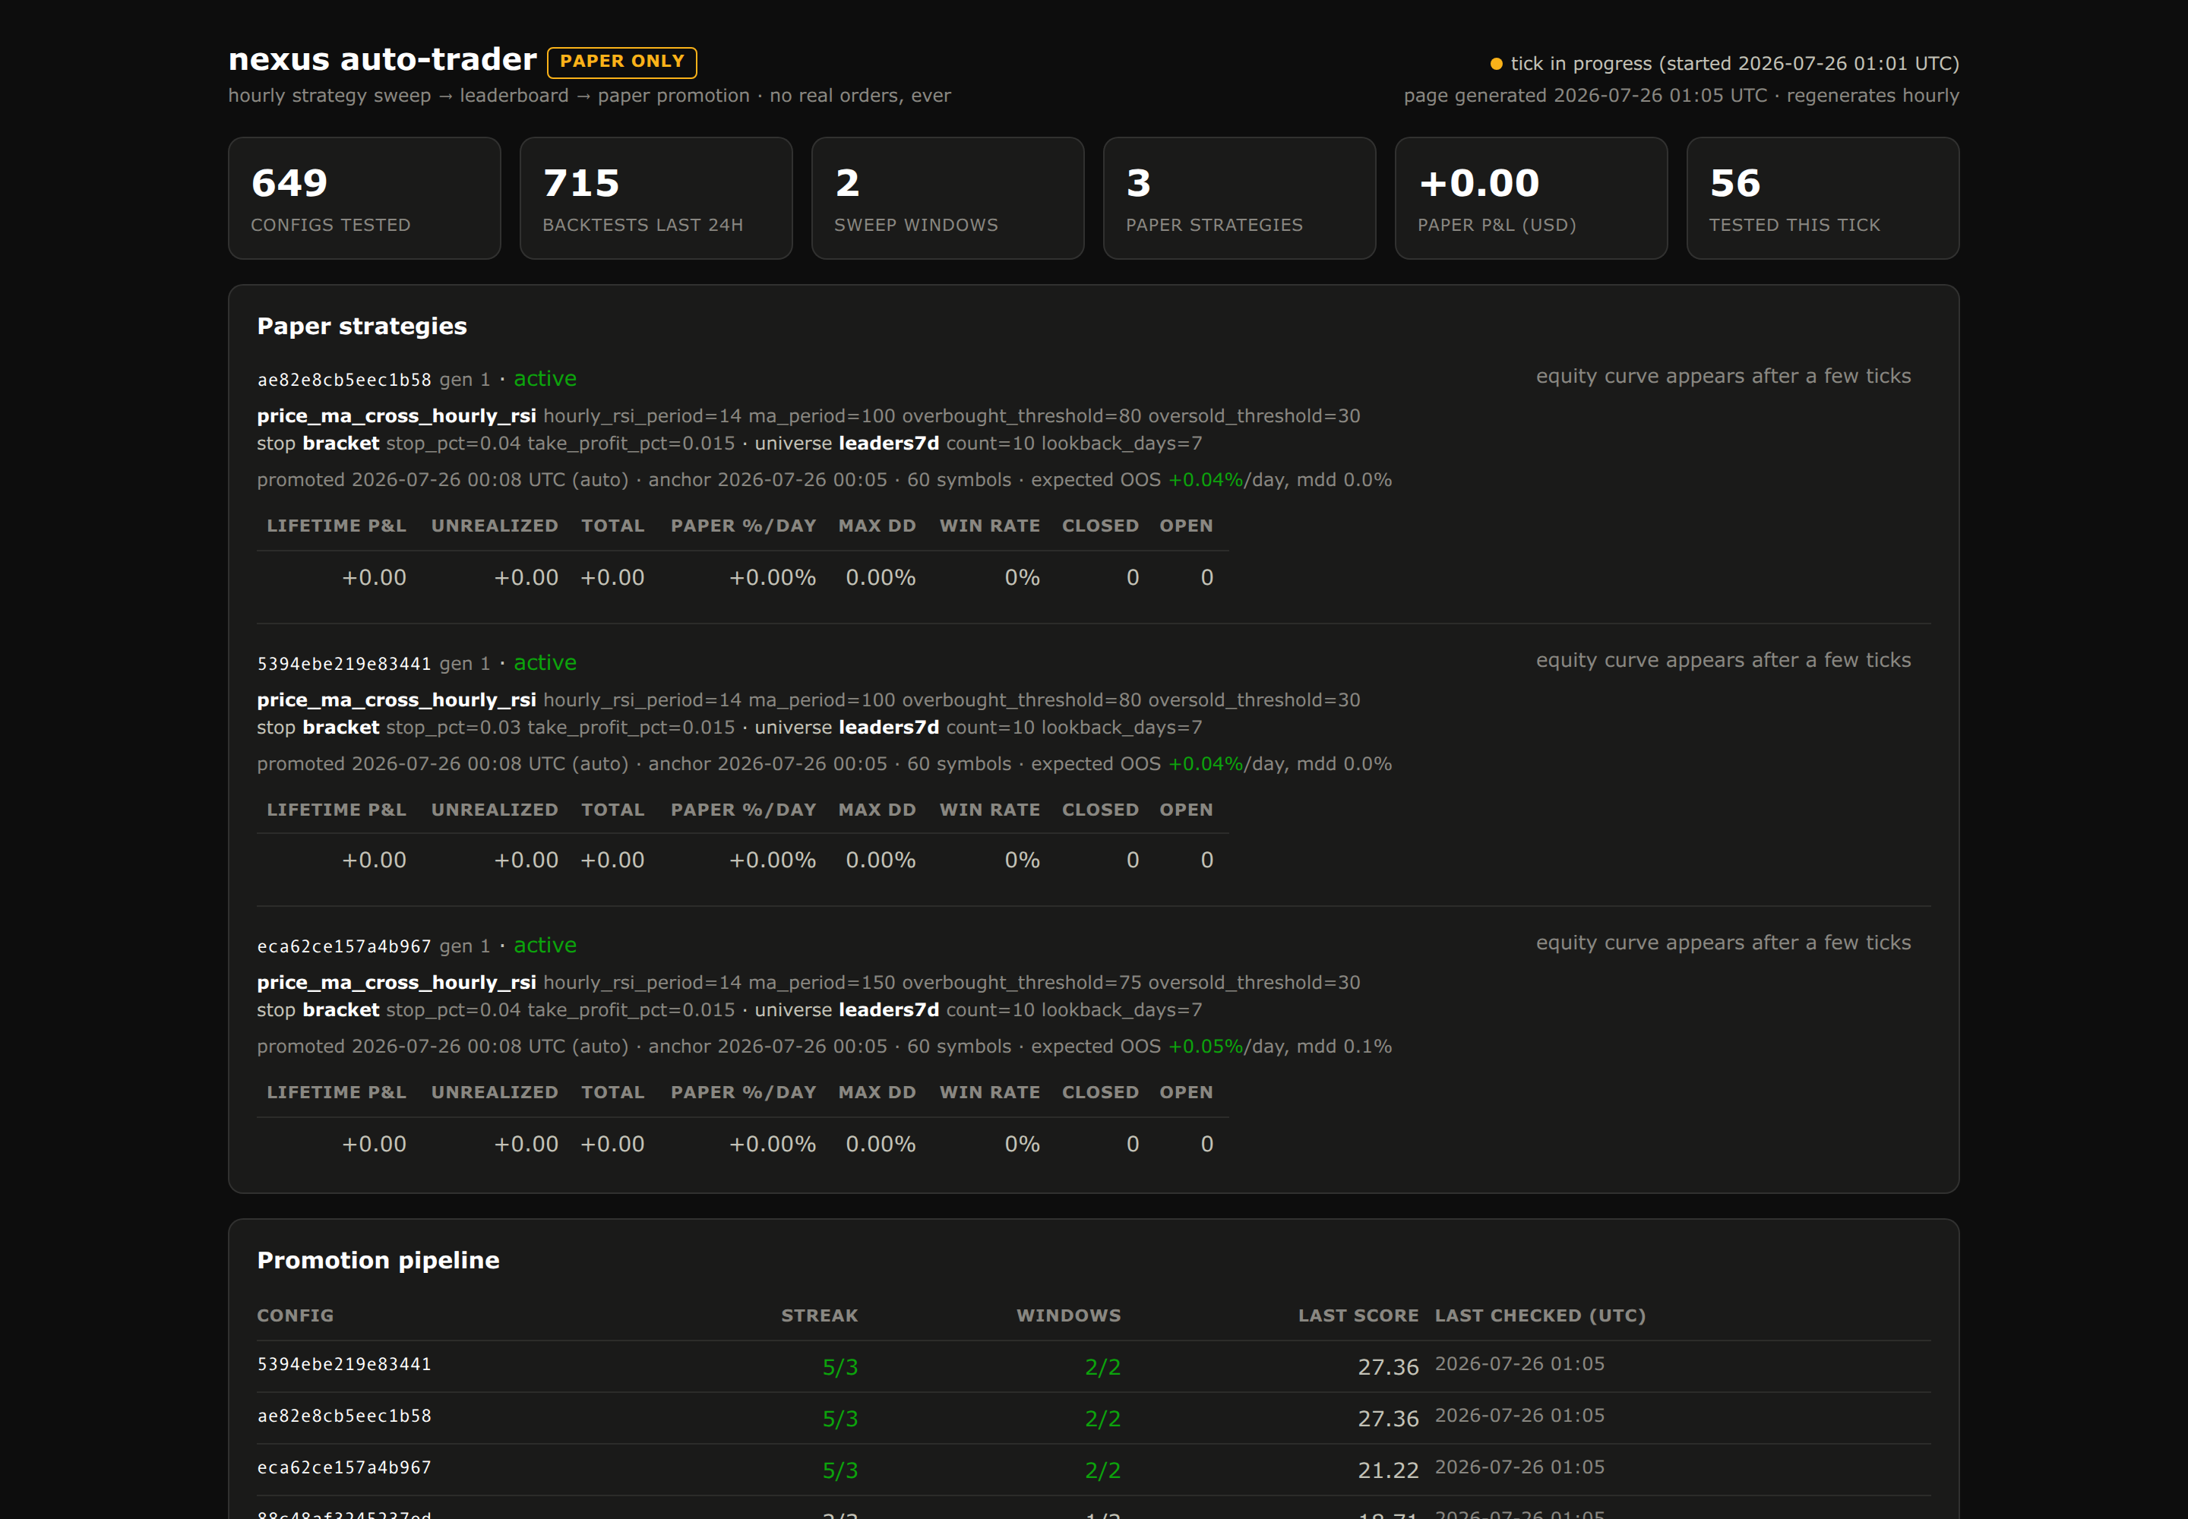Image resolution: width=2188 pixels, height=1519 pixels.
Task: Click CLOSED header in eca62ce157a4b967 table
Action: [x=1100, y=1093]
